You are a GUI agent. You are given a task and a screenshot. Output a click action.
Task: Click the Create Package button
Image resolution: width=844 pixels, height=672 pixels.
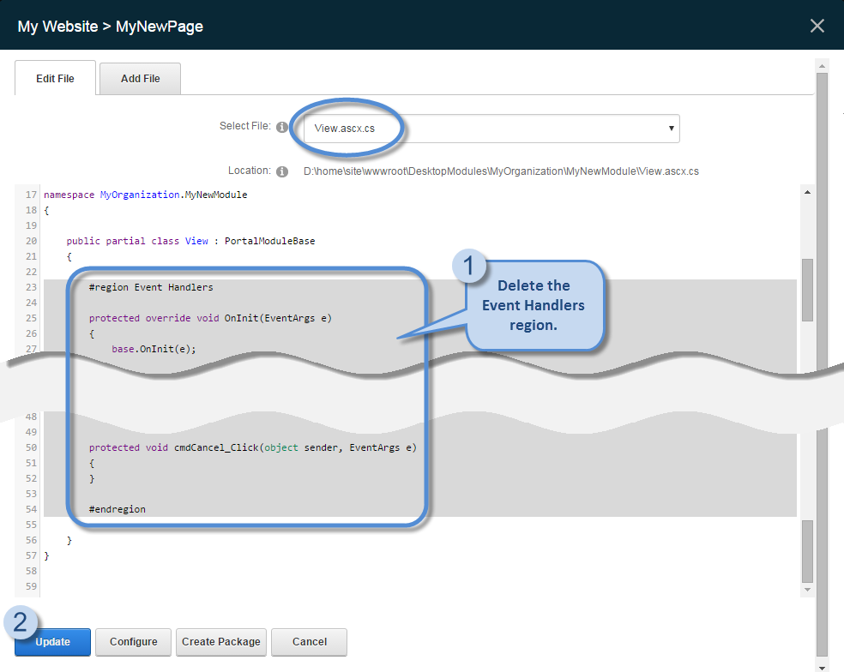point(221,642)
